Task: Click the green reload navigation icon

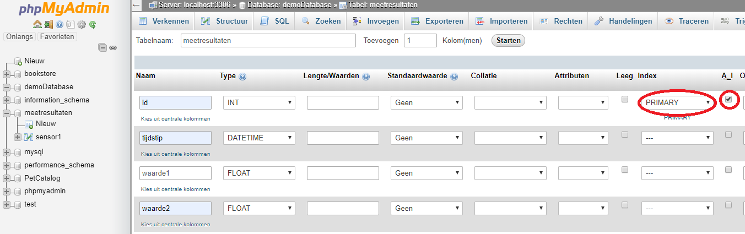Action: (x=93, y=24)
